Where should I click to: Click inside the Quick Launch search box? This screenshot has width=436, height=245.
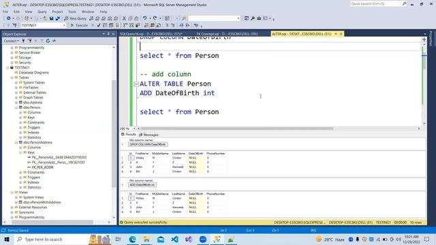(375, 4)
